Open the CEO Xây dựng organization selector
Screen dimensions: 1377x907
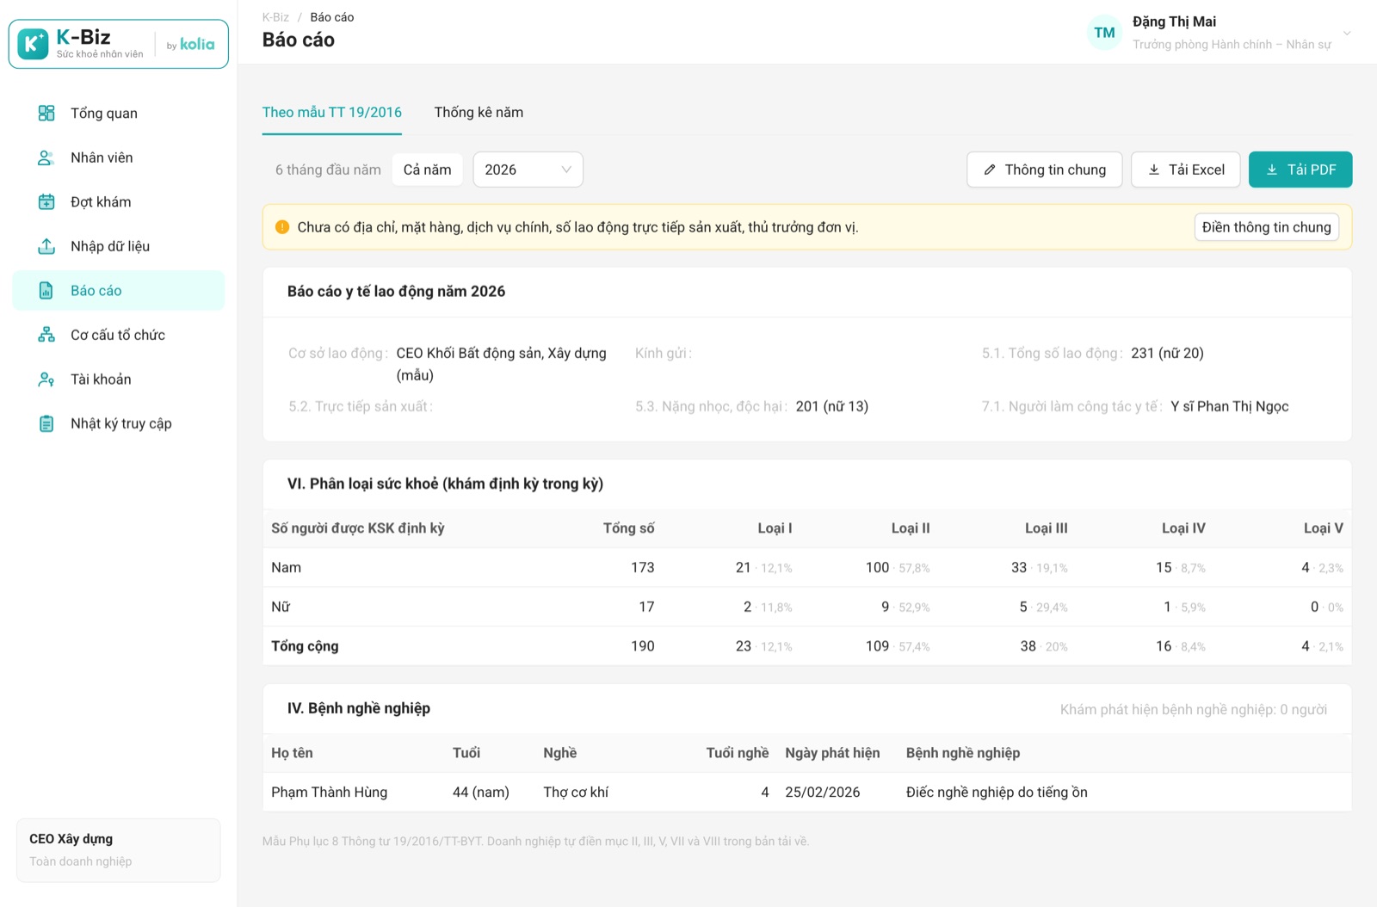119,849
